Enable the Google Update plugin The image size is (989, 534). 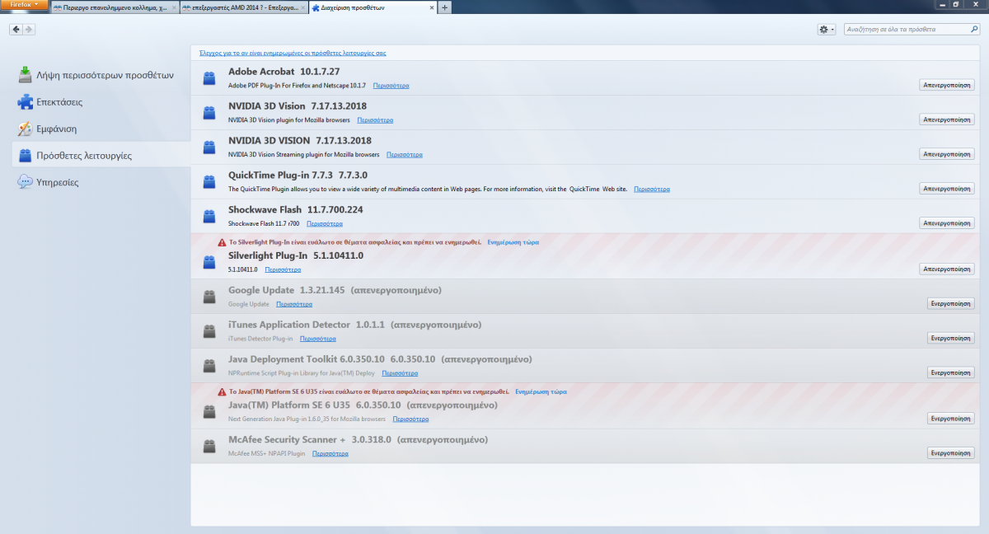(x=951, y=303)
